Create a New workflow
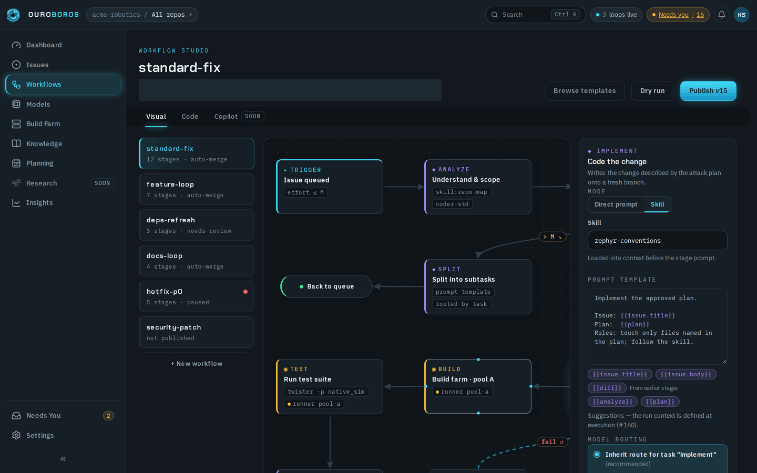757x473 pixels. pyautogui.click(x=197, y=364)
